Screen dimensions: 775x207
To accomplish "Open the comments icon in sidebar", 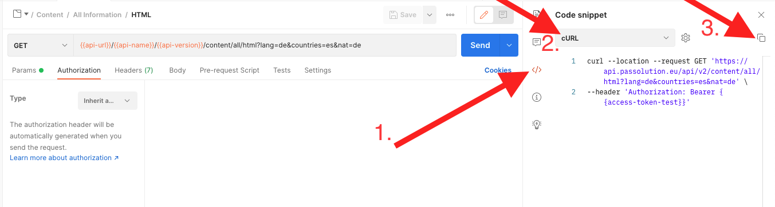I will point(537,42).
